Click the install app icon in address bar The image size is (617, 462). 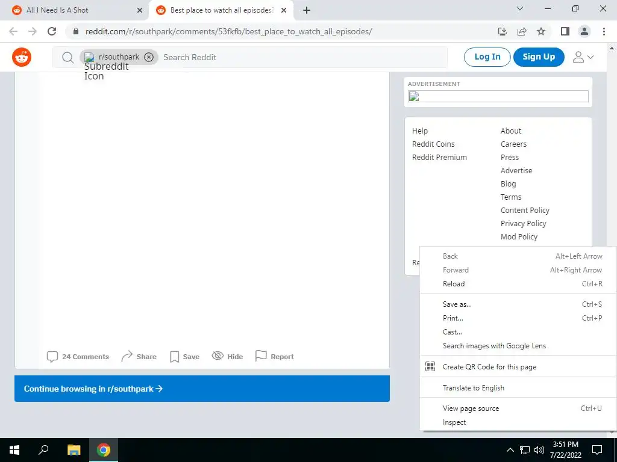(x=503, y=31)
